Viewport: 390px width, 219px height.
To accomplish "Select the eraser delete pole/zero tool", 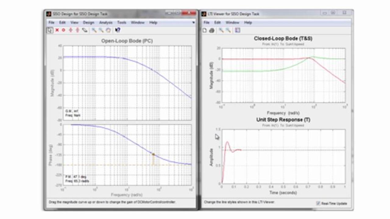I will click(x=85, y=30).
